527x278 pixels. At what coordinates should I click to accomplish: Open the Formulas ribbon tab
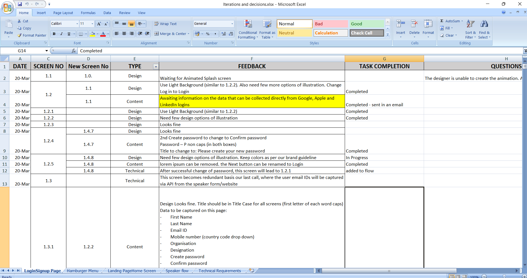pyautogui.click(x=88, y=13)
